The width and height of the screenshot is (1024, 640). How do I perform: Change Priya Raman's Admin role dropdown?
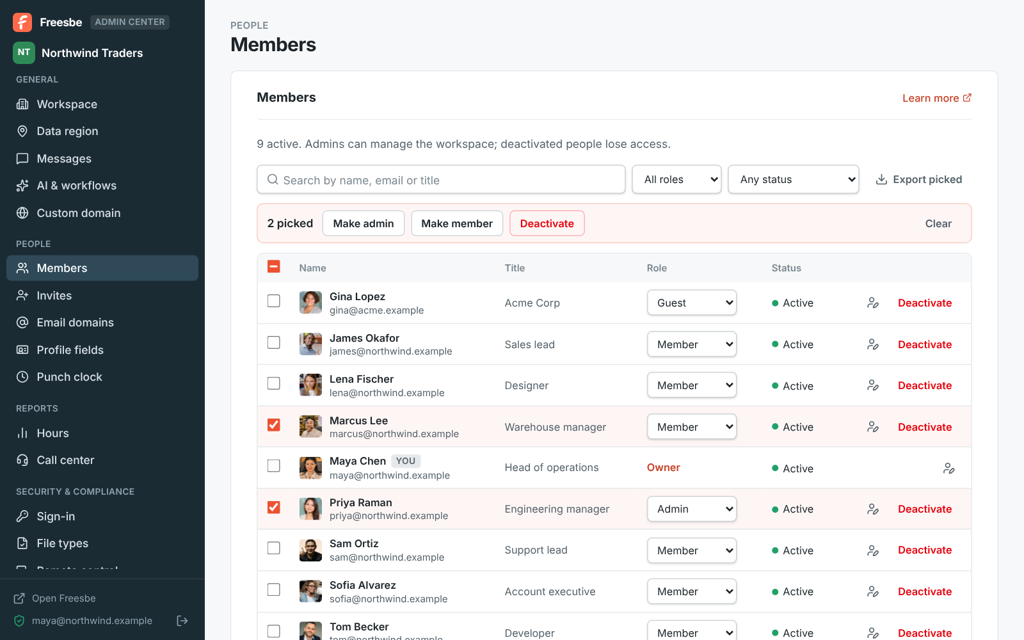click(692, 509)
